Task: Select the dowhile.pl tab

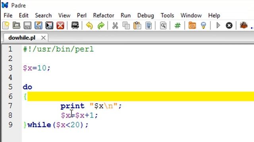Action: [22, 38]
